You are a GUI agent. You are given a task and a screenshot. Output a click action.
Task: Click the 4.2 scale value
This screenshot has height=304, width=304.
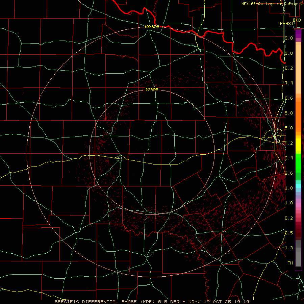(289, 143)
